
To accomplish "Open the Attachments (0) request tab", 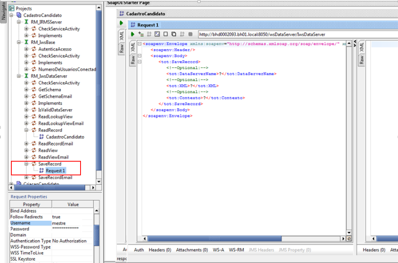I will click(x=192, y=250).
